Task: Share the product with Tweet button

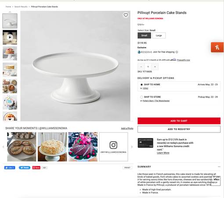Action: tap(25, 168)
